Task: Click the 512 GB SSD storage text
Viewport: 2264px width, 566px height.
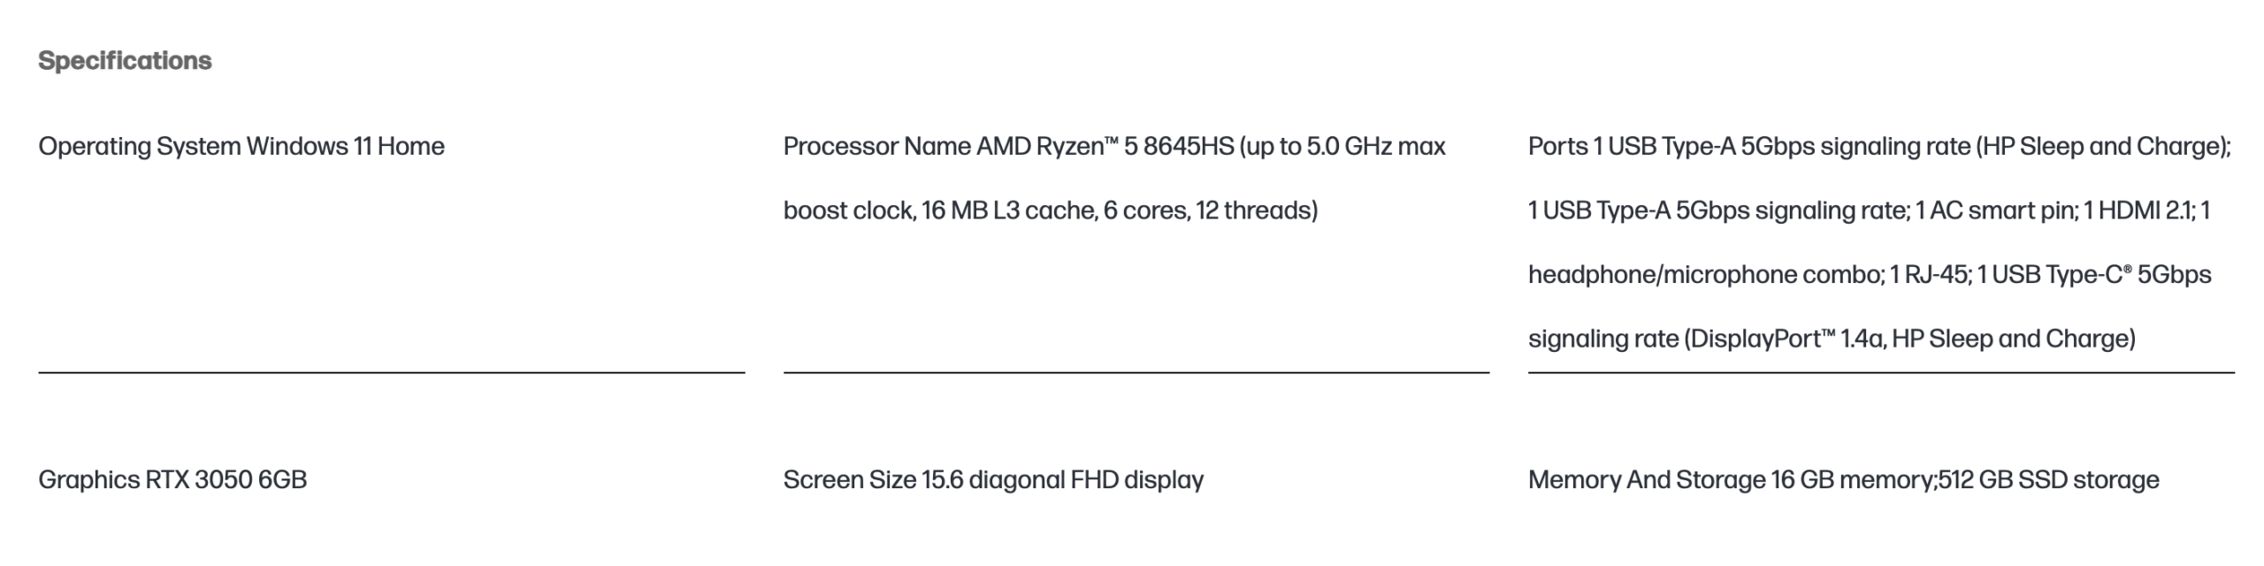Action: tap(2048, 479)
